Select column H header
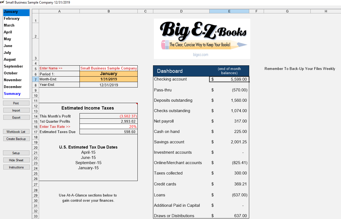 point(326,11)
